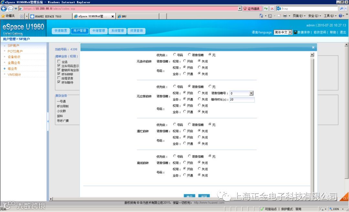
Task: Open the Favorites star button
Action: tap(8, 16)
